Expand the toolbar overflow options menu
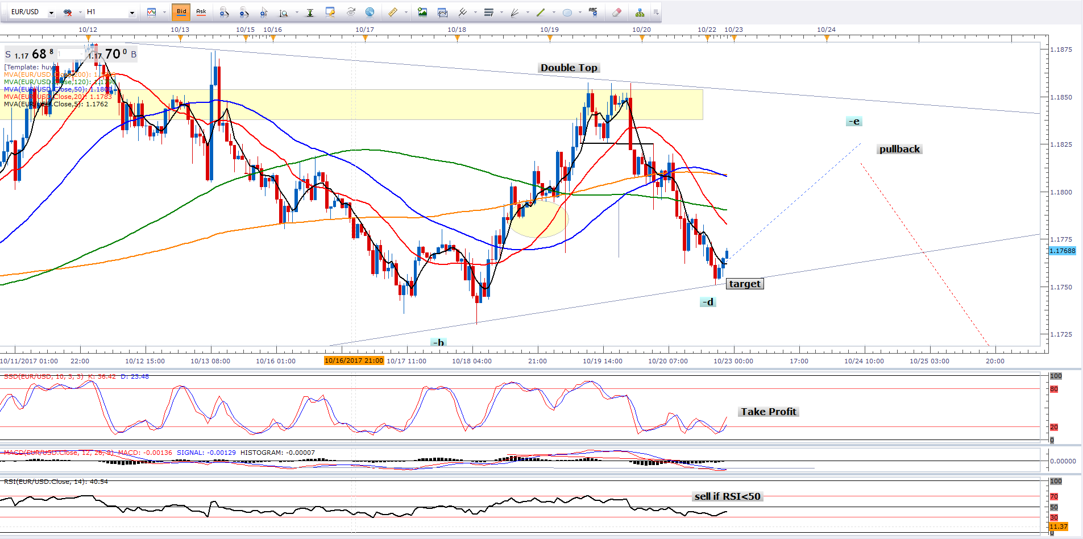 tap(655, 12)
